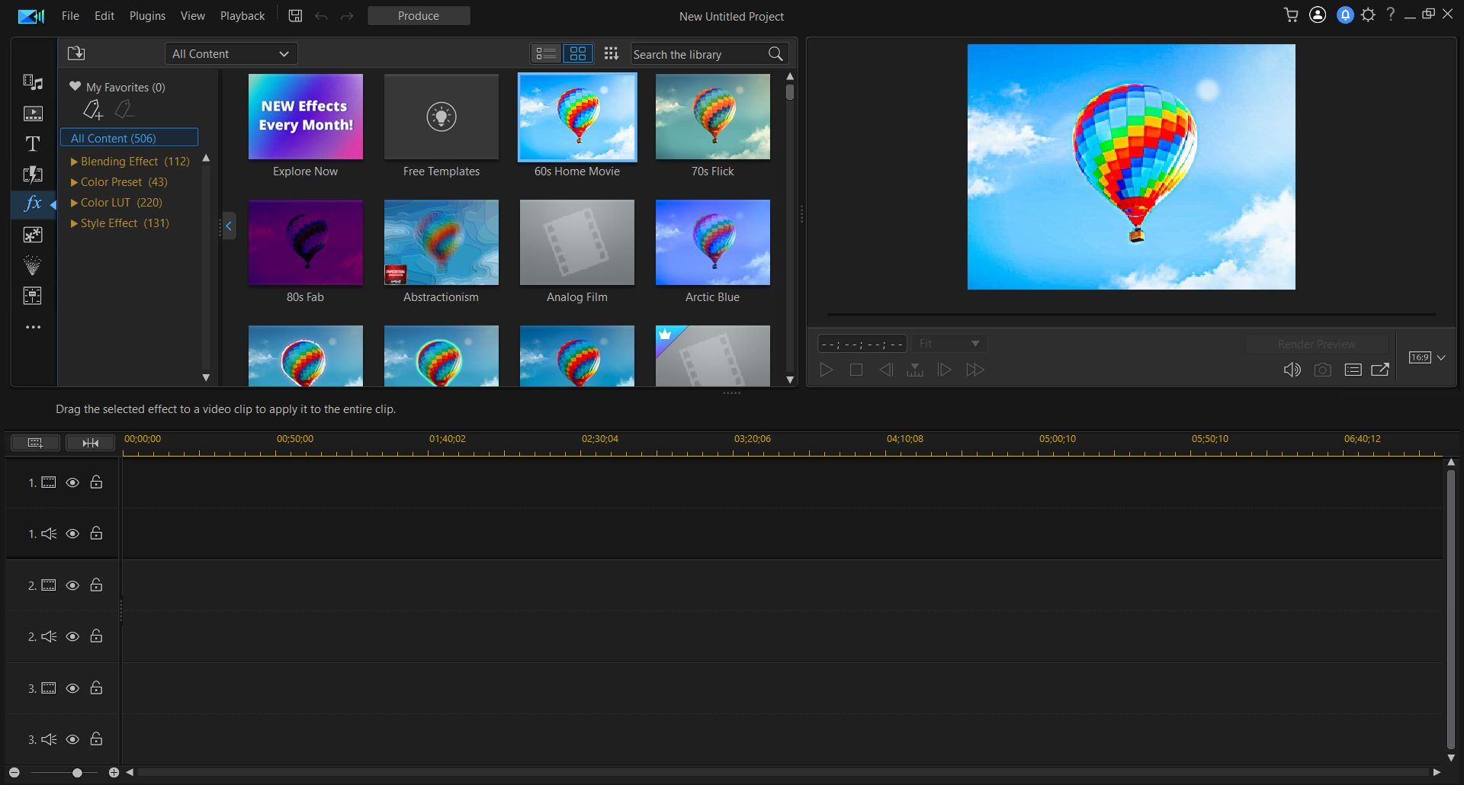Viewport: 1464px width, 785px height.
Task: Toggle visibility of video track 1
Action: [x=72, y=482]
